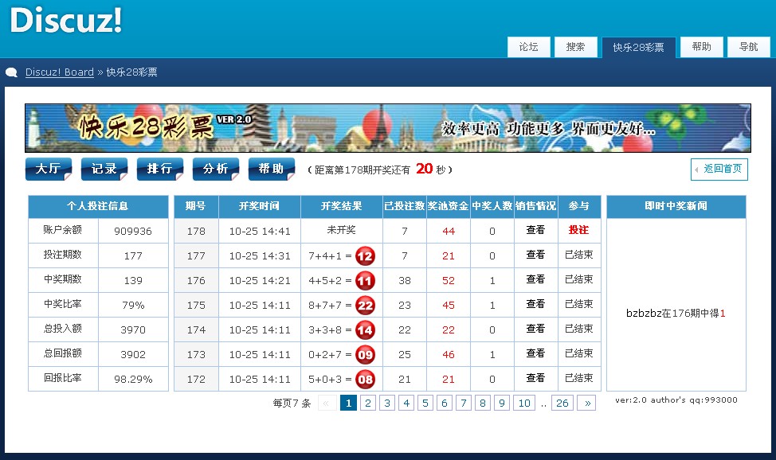Go to pagination page 2
The height and width of the screenshot is (460, 776).
368,403
